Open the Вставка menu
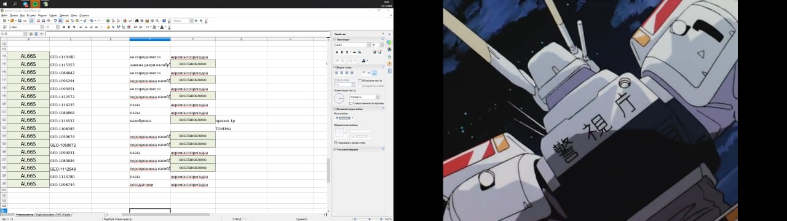787x221 pixels. [x=31, y=15]
